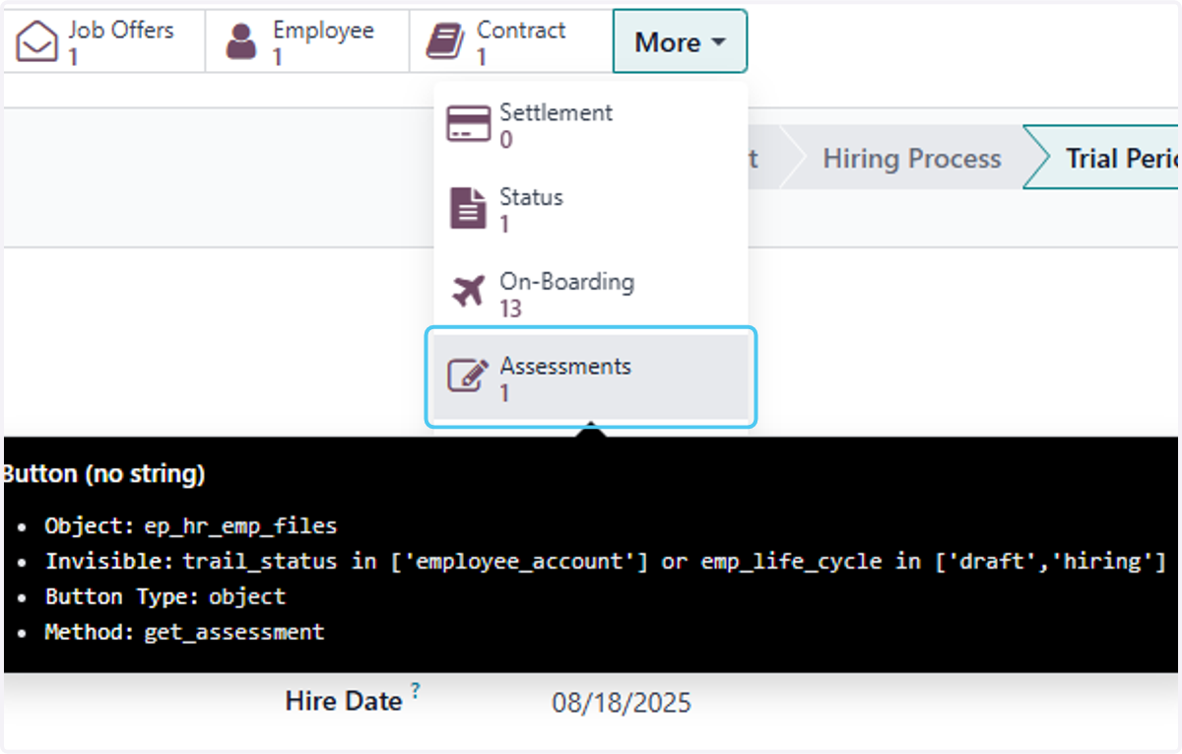The image size is (1182, 754).
Task: Select On-Boarding from the More menu
Action: click(x=591, y=294)
